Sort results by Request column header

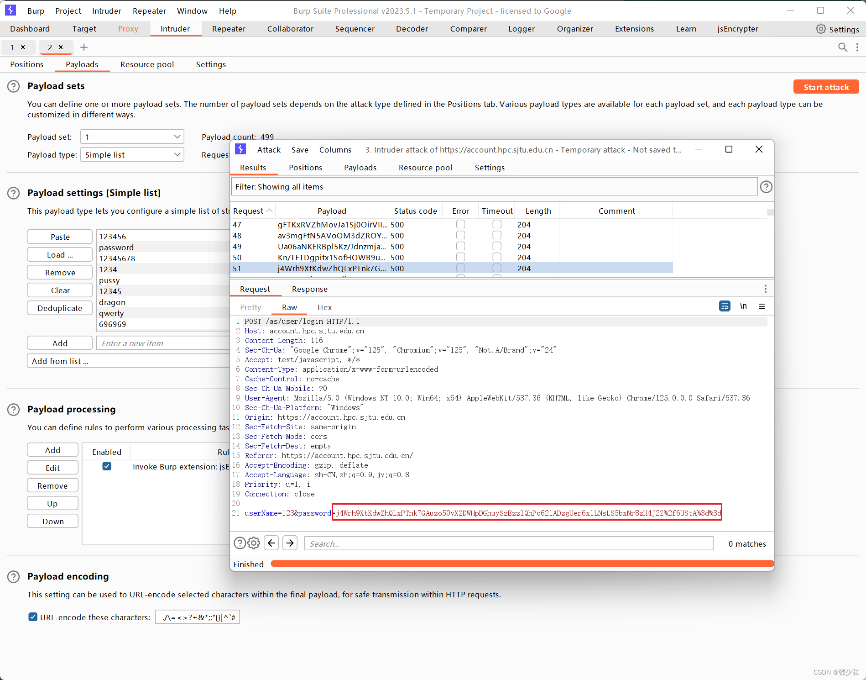pyautogui.click(x=252, y=211)
